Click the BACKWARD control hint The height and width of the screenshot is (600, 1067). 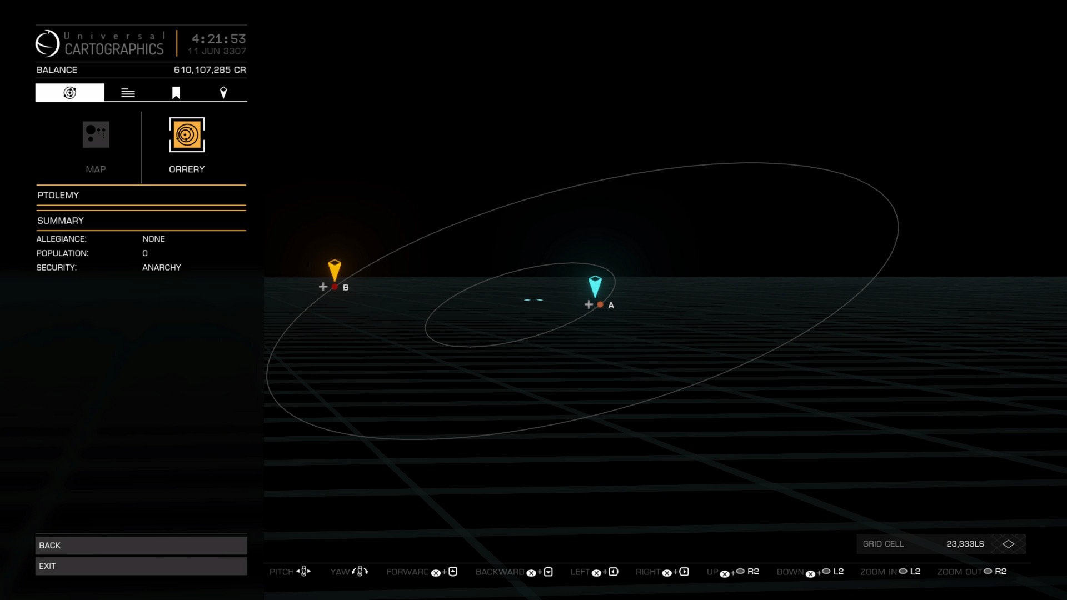(514, 572)
